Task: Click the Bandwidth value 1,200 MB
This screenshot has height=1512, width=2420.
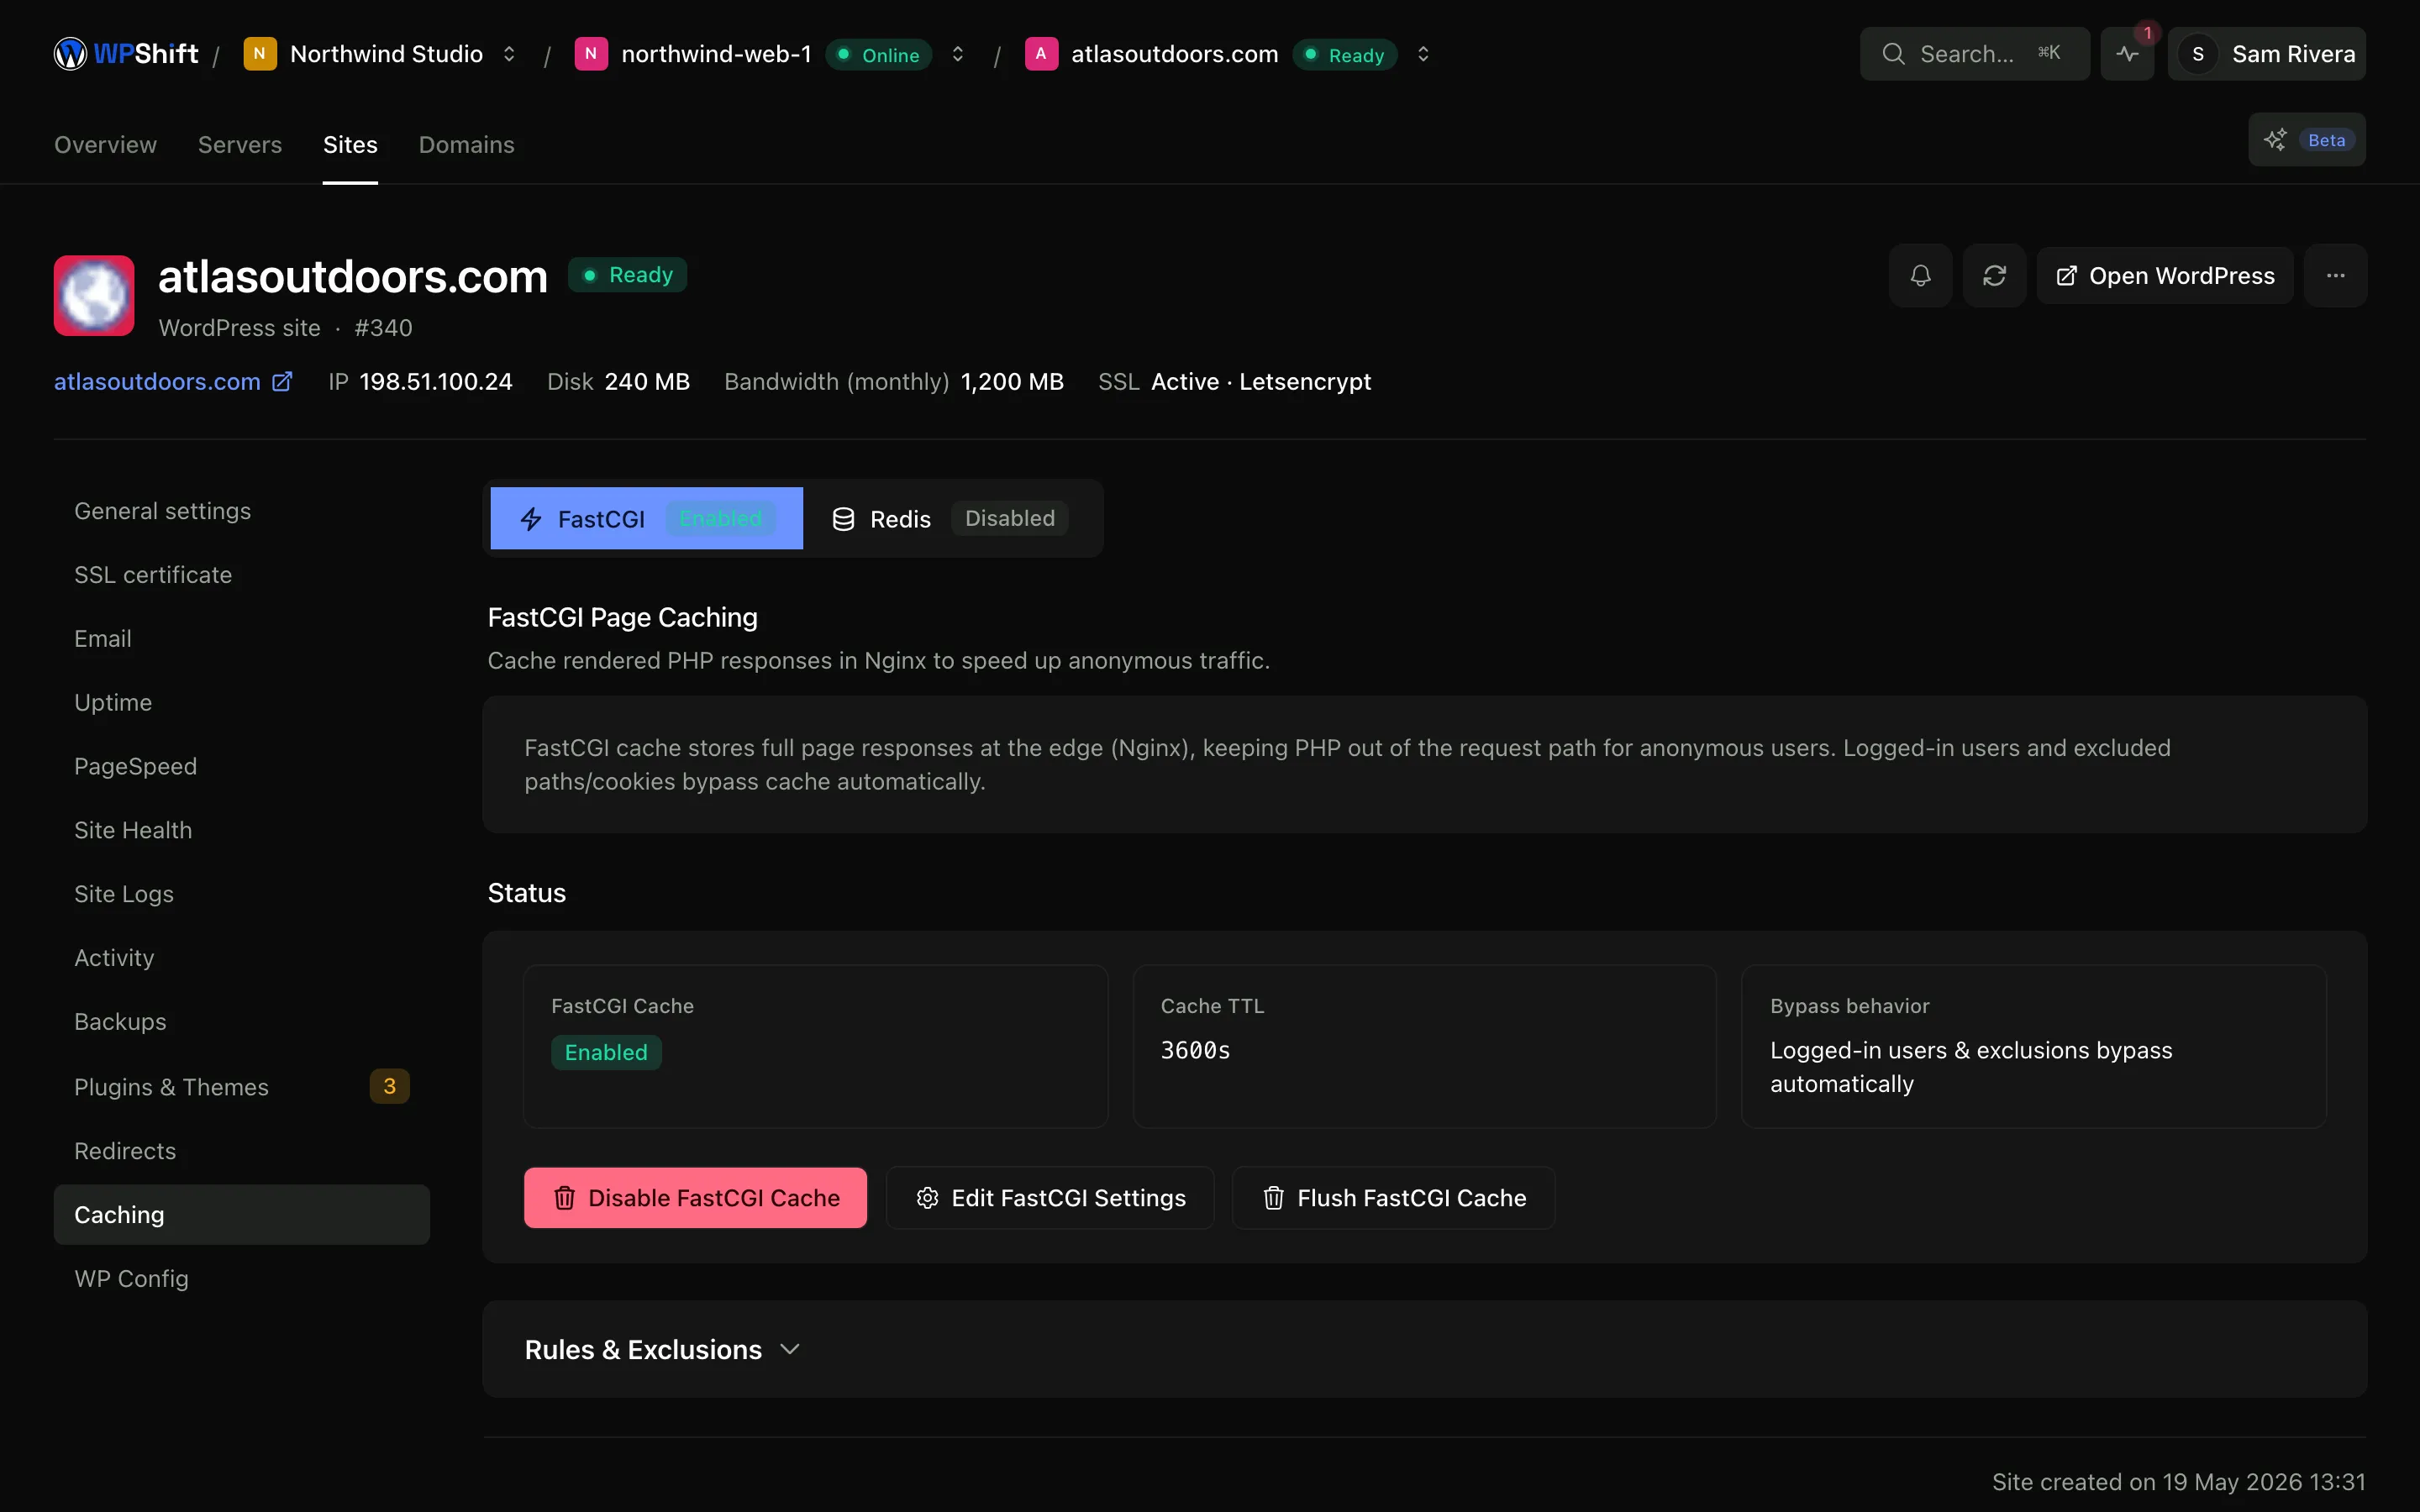Action: (x=1012, y=381)
